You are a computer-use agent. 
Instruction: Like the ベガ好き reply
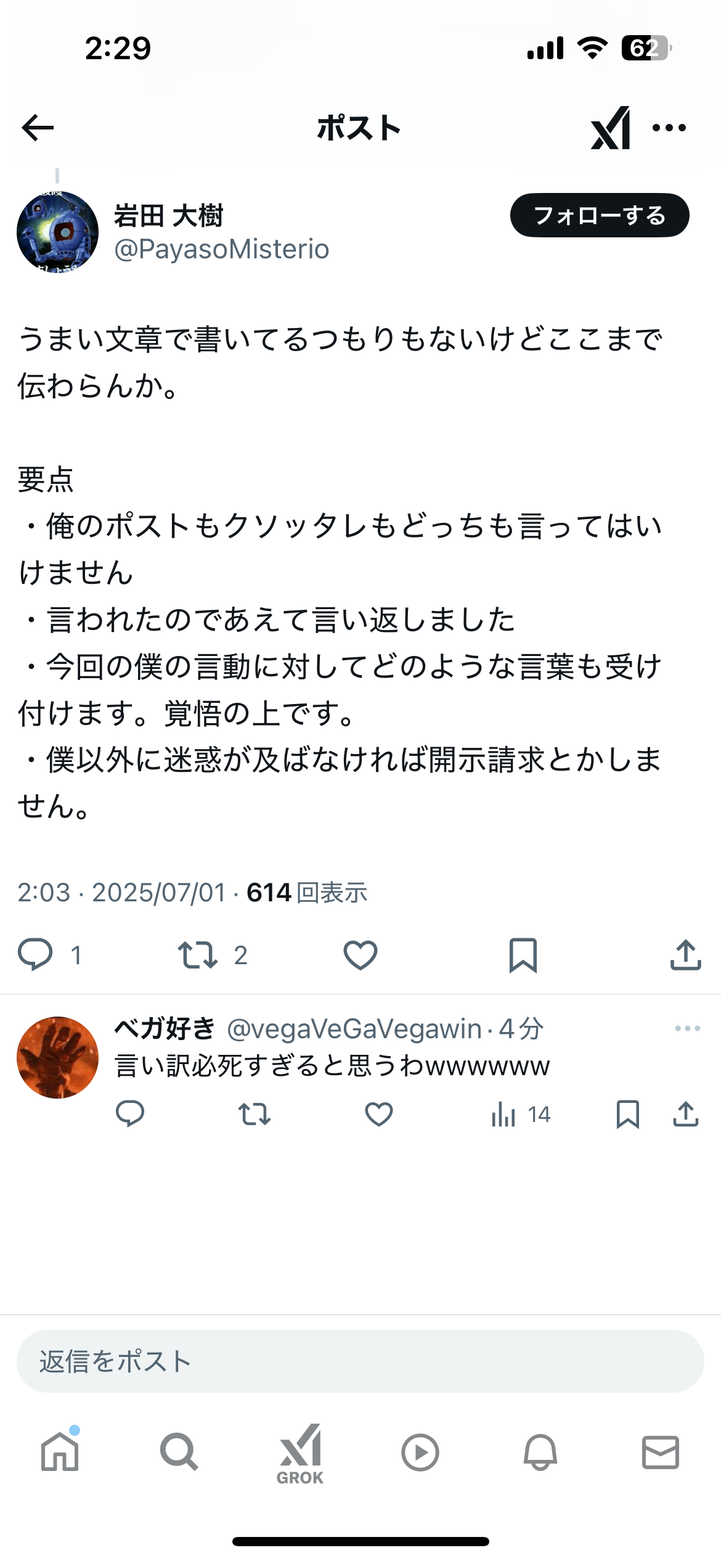pos(379,1115)
